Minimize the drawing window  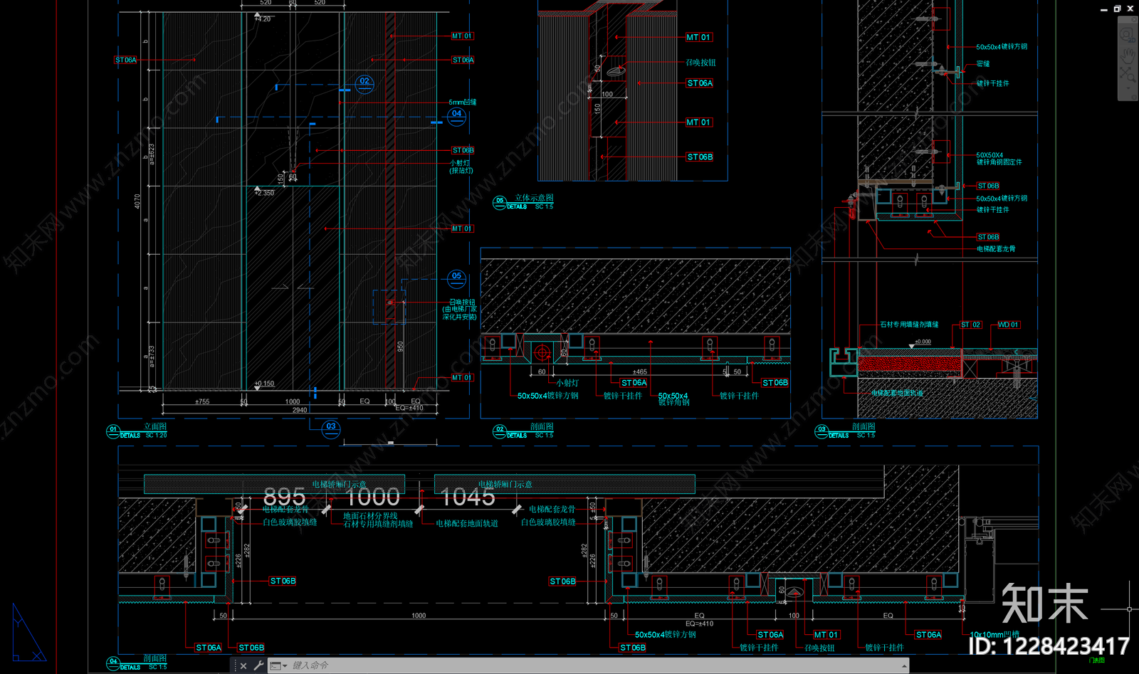click(1104, 9)
